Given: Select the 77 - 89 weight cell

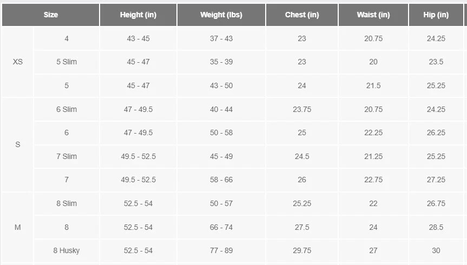Looking at the screenshot, I should [221, 250].
